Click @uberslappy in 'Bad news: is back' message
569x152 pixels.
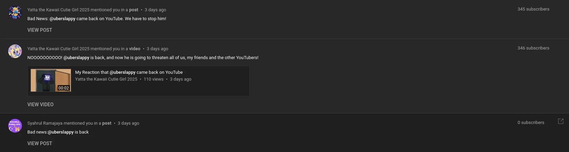click(61, 132)
